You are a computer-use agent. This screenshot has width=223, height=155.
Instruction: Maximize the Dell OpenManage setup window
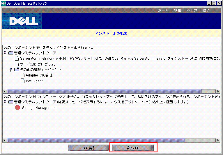[x=214, y=3]
